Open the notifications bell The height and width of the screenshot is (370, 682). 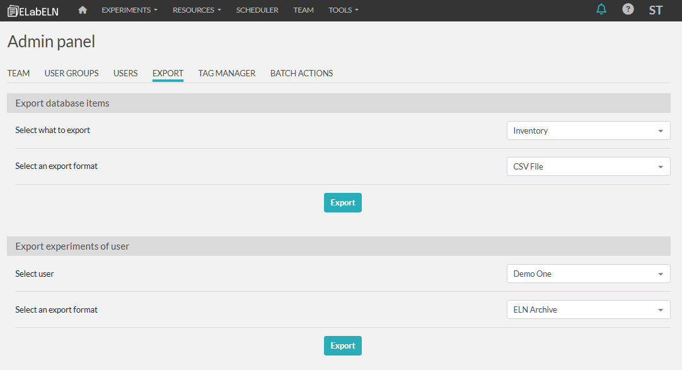(x=601, y=9)
